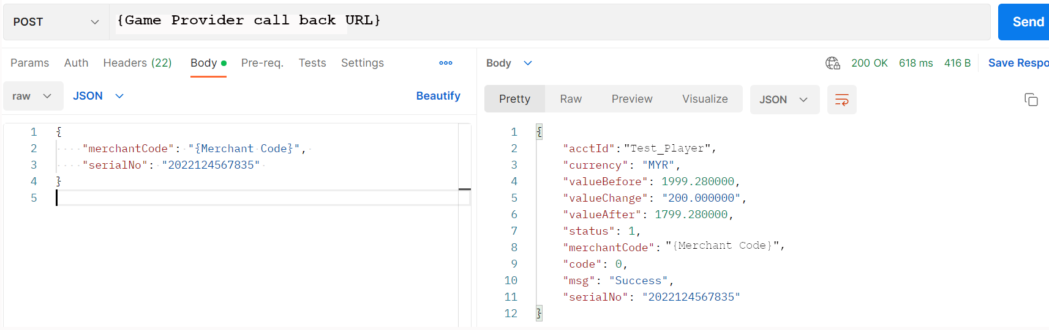
Task: Expand the raw body type dropdown
Action: coord(33,96)
